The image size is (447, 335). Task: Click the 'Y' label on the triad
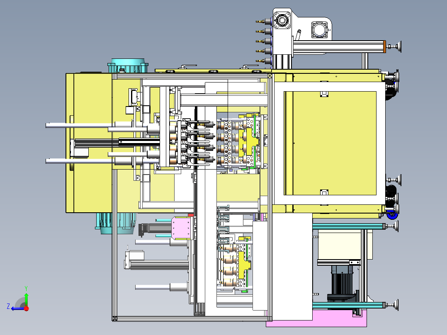(x=26, y=288)
